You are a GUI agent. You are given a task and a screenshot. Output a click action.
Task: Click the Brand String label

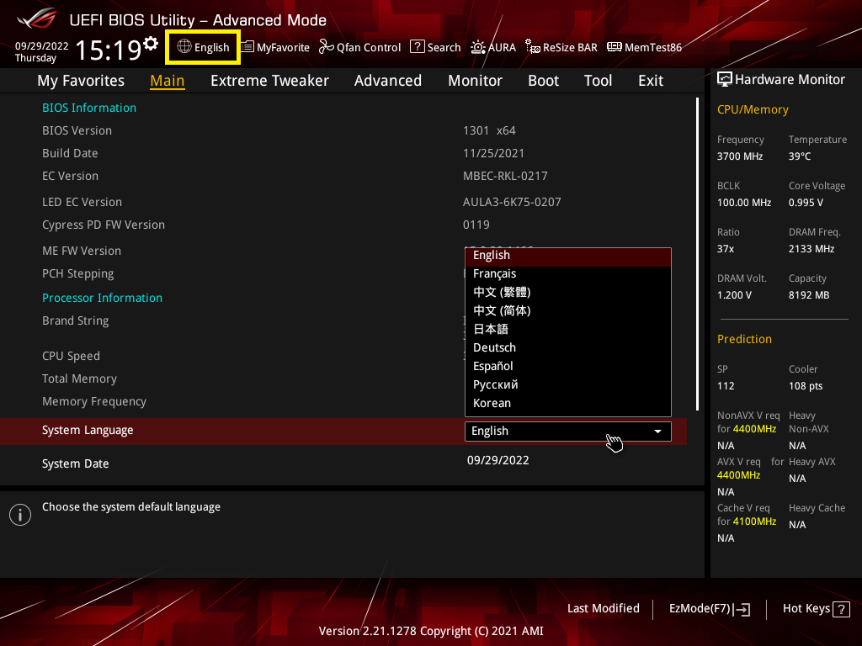click(75, 320)
